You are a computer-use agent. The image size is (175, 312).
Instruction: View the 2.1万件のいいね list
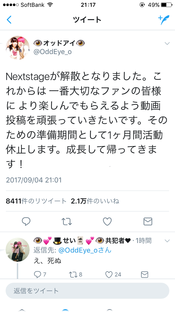tap(95, 201)
